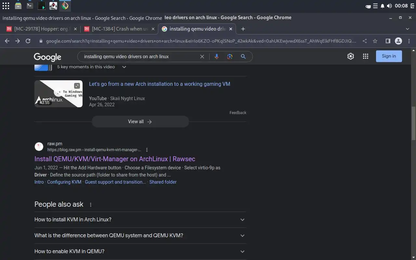Click the URL address bar
416x260 pixels.
(x=201, y=41)
